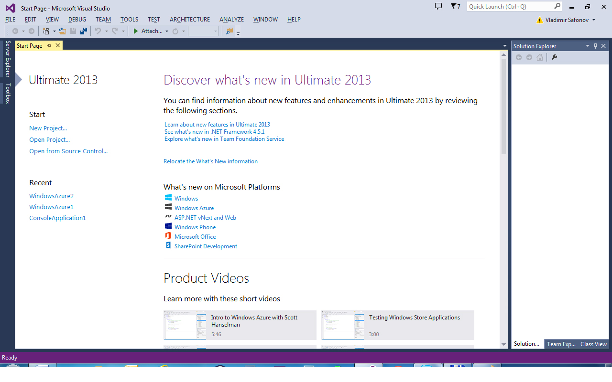Click the Microsoft Office icon in platforms list
612x382 pixels.
click(168, 236)
